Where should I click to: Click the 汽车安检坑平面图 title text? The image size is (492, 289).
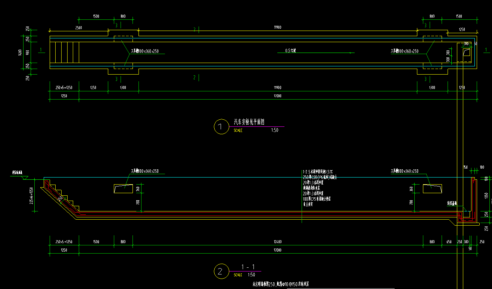click(x=249, y=122)
